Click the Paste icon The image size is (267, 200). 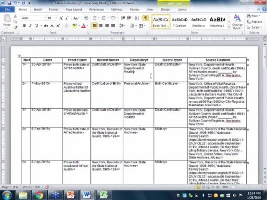(7, 19)
